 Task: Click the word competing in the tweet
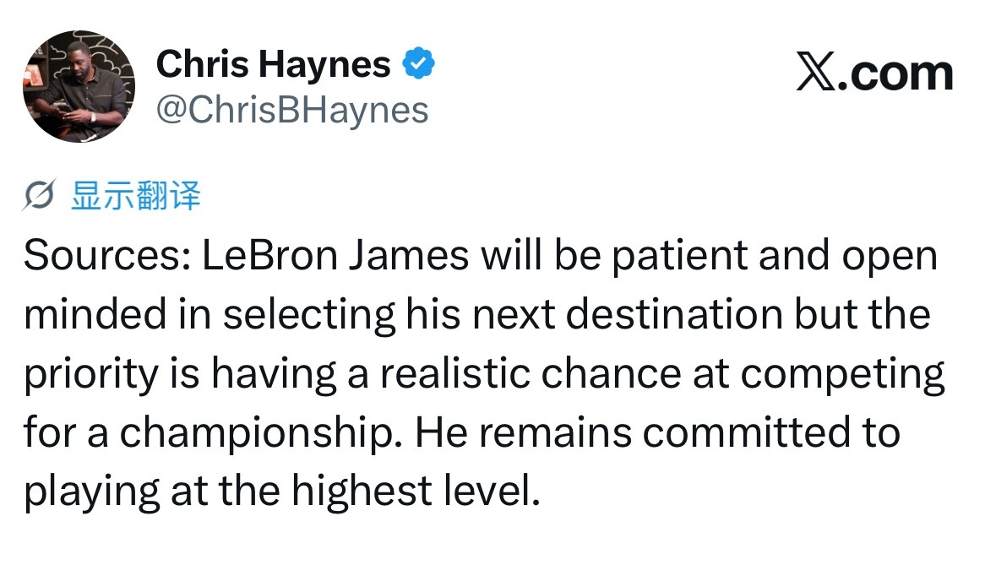[x=843, y=374]
